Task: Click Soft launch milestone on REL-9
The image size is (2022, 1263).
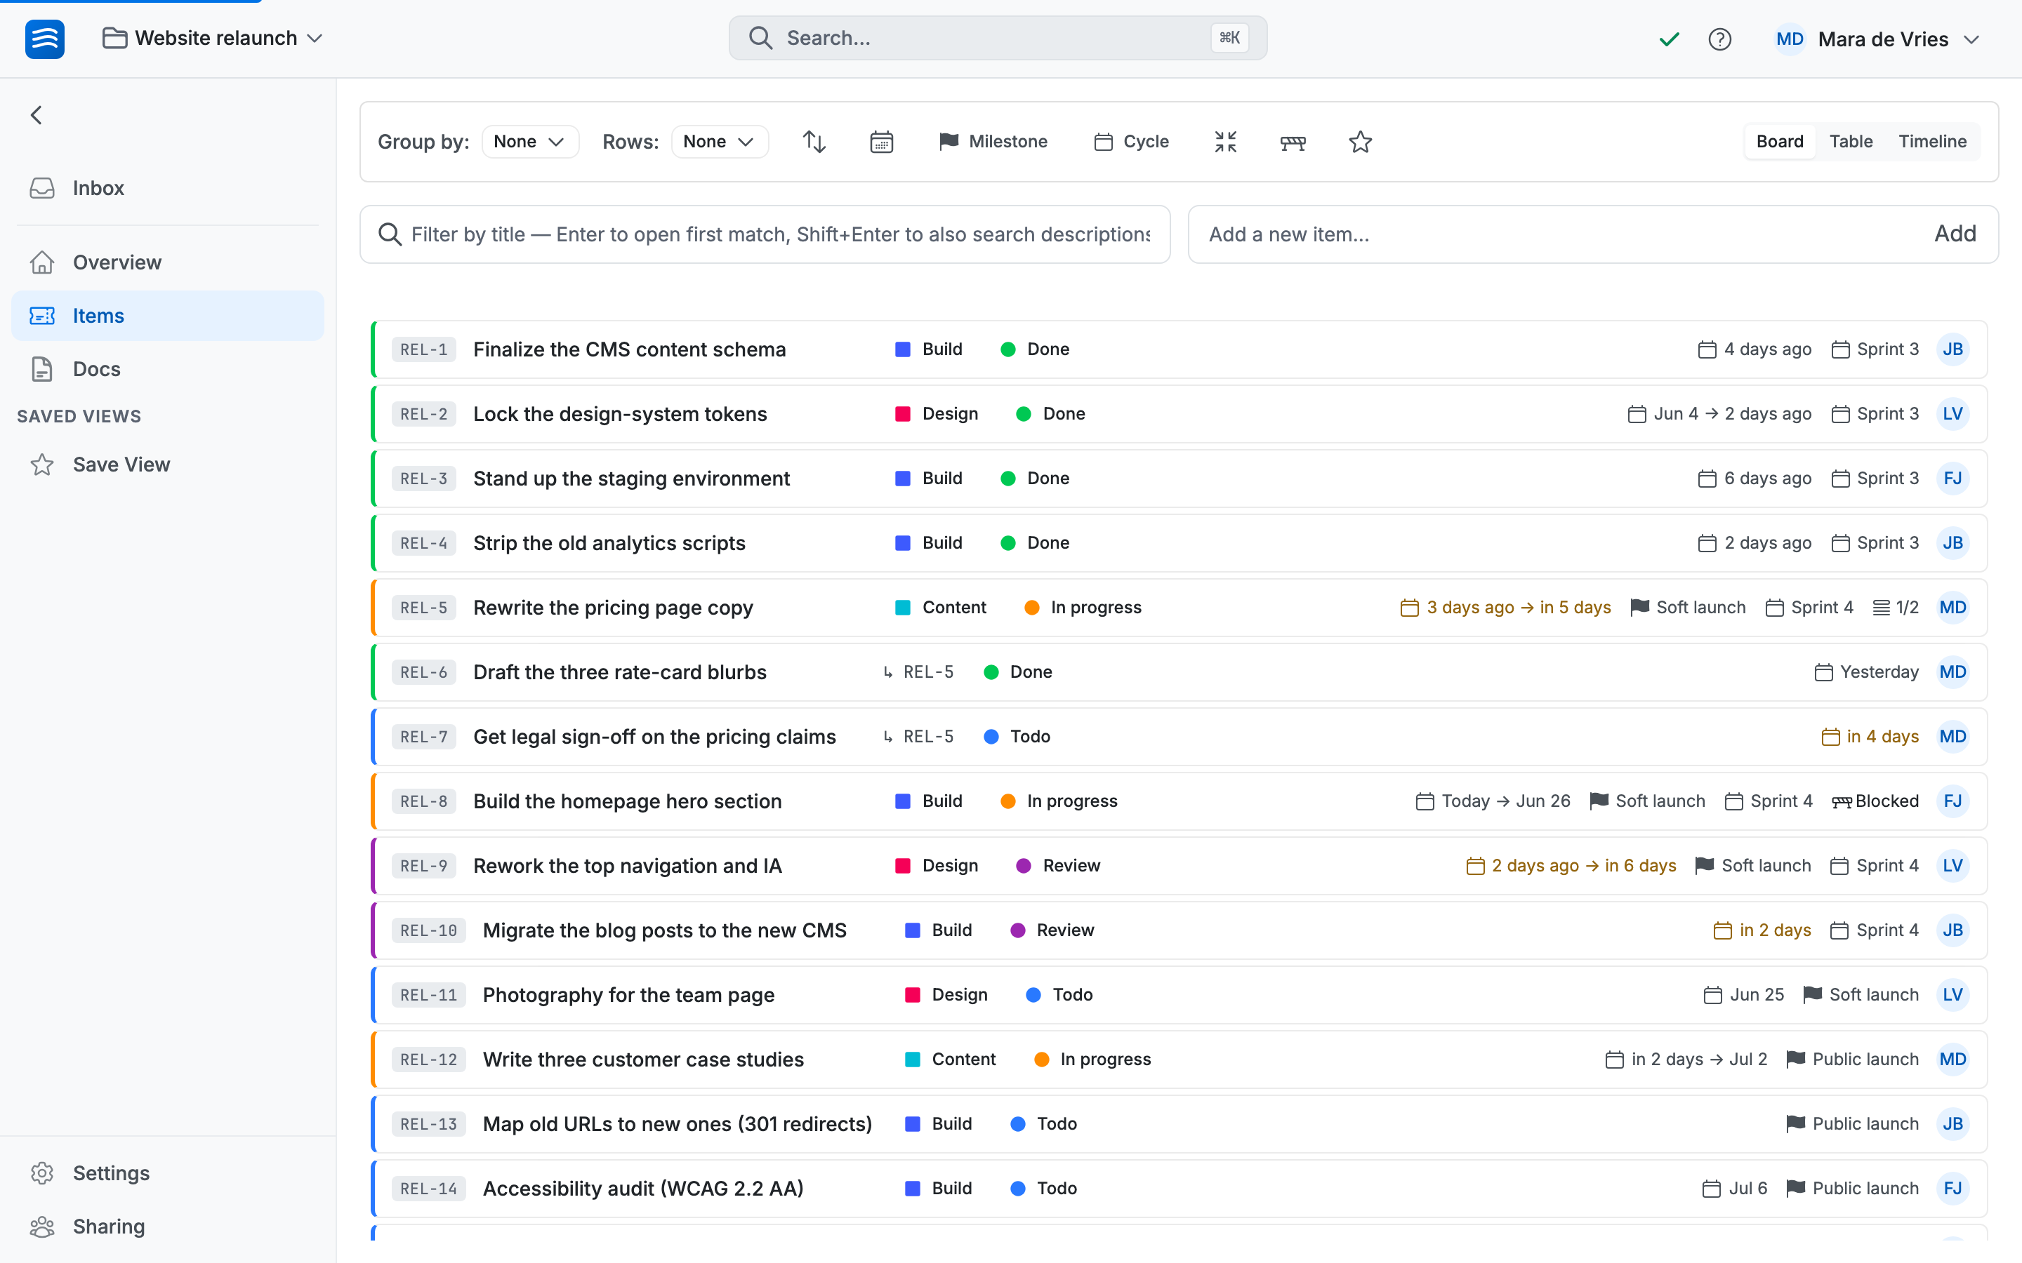Action: (1753, 867)
